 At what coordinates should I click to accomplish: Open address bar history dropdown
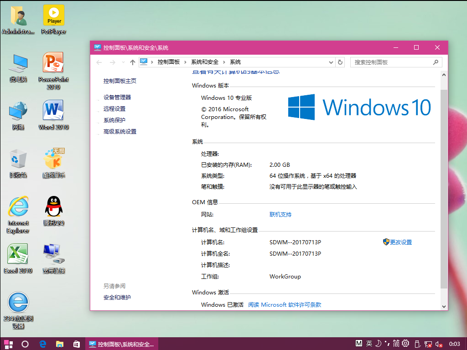point(331,62)
